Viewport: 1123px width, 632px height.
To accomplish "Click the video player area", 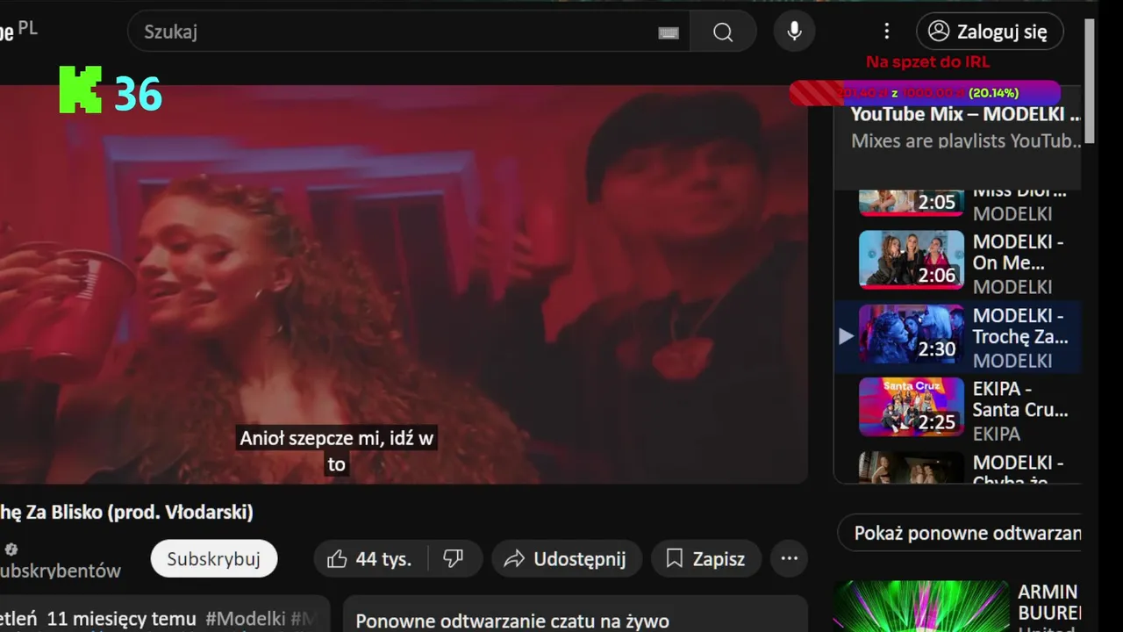I will click(404, 284).
